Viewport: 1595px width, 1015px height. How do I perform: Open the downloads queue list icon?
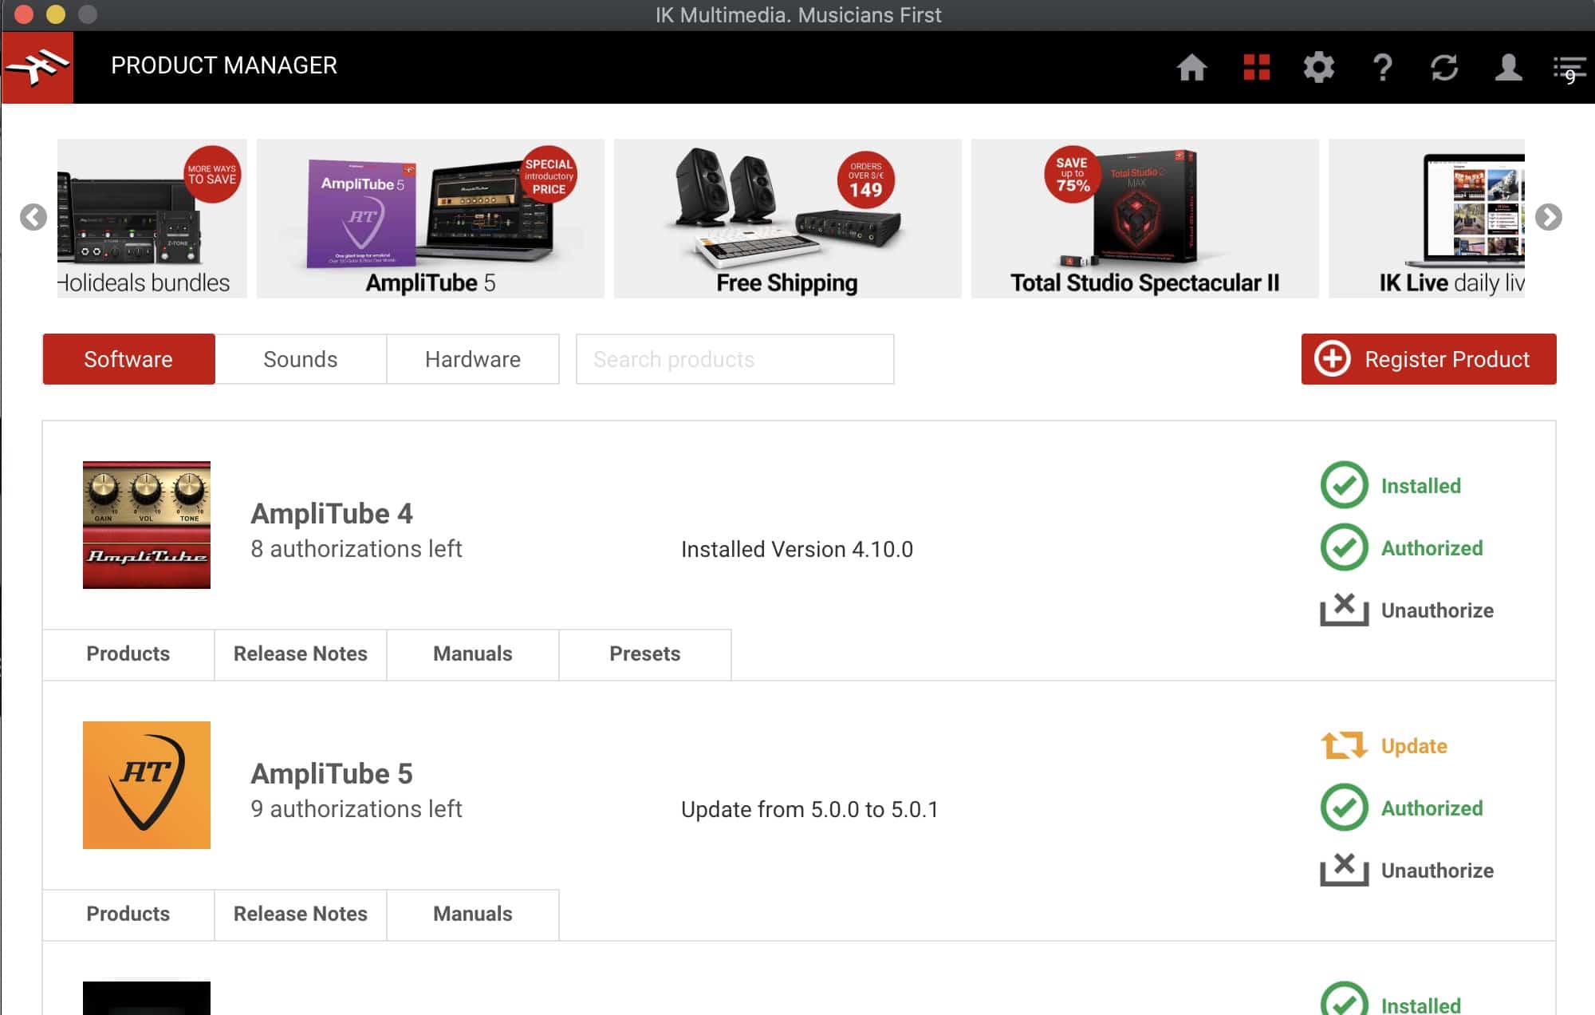pos(1569,69)
